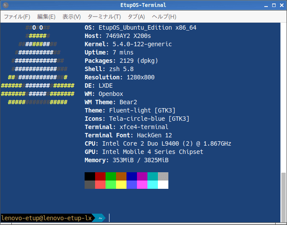287x225 pixels.
Task: Click the bright magenta color block
Action: pyautogui.click(x=142, y=184)
